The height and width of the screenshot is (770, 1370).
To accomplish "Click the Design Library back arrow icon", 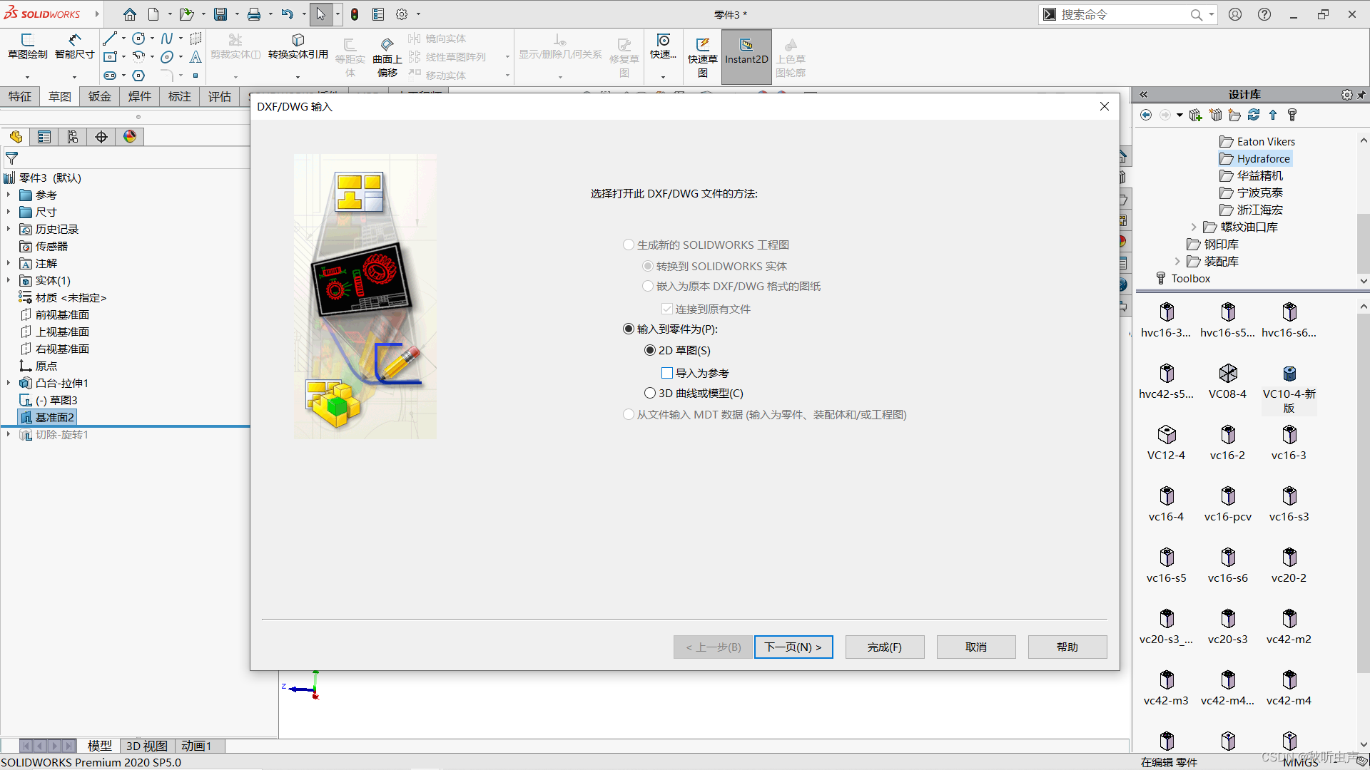I will click(x=1146, y=115).
